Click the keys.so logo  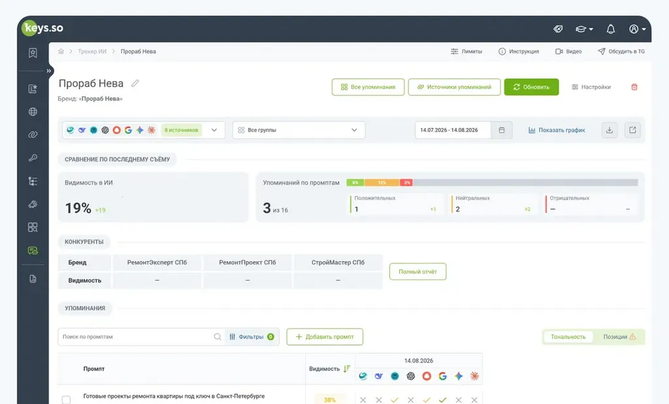click(x=42, y=28)
